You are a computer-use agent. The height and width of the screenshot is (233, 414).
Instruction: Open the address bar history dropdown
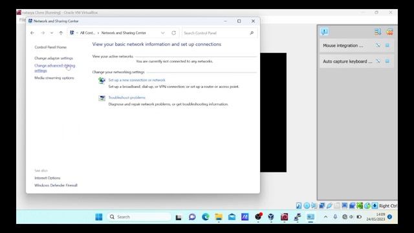162,33
